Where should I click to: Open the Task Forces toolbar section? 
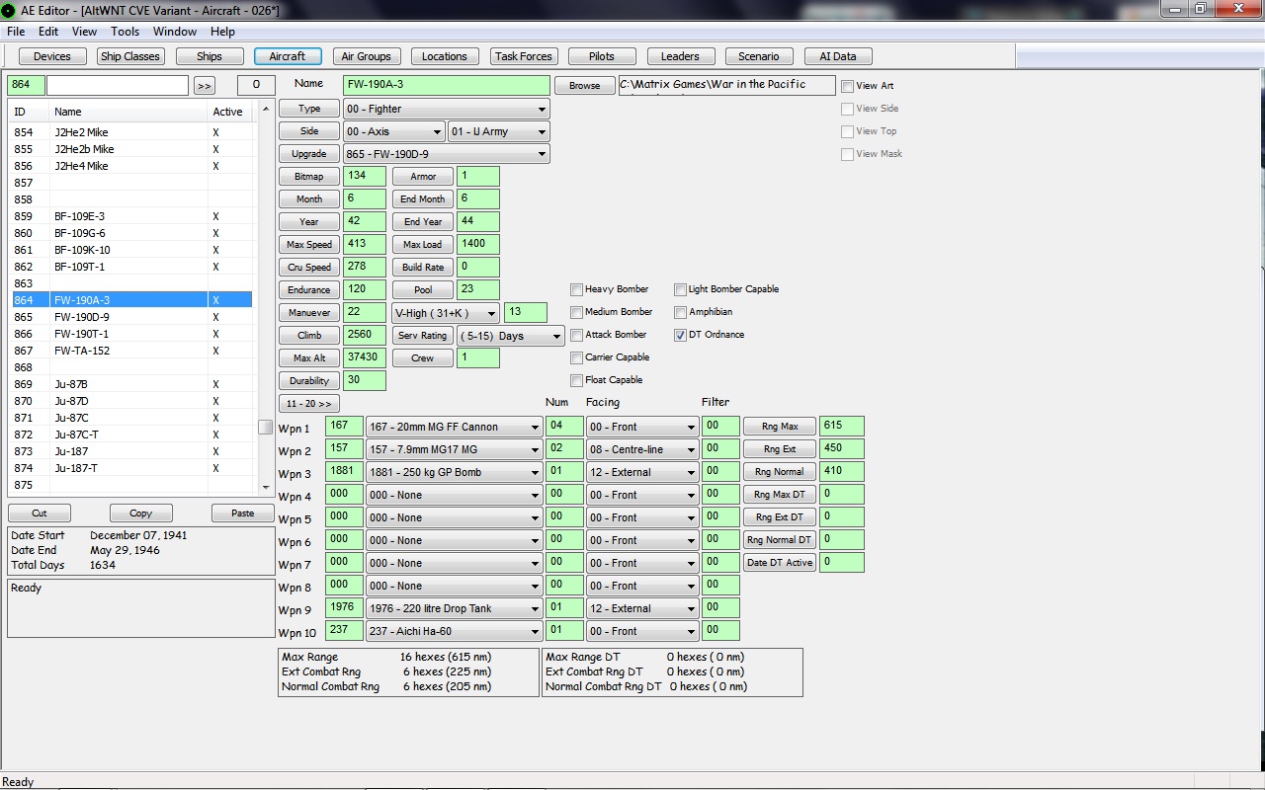tap(524, 56)
